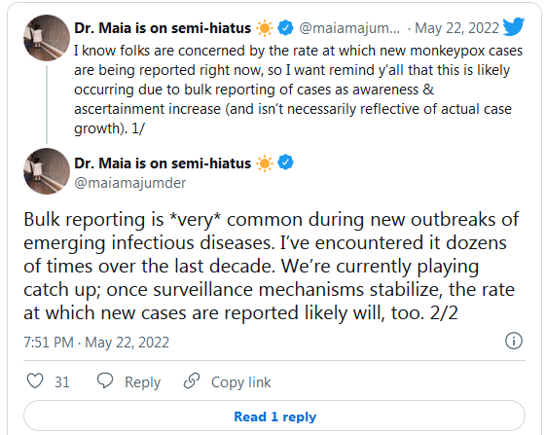The width and height of the screenshot is (546, 435).
Task: Open top tweet author's profile picture
Action: point(47,38)
